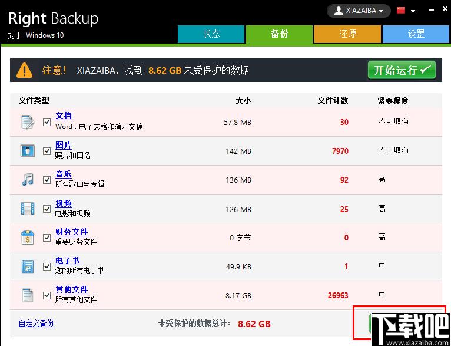451x346 pixels.
Task: Click the 大小 size column header
Action: click(243, 100)
